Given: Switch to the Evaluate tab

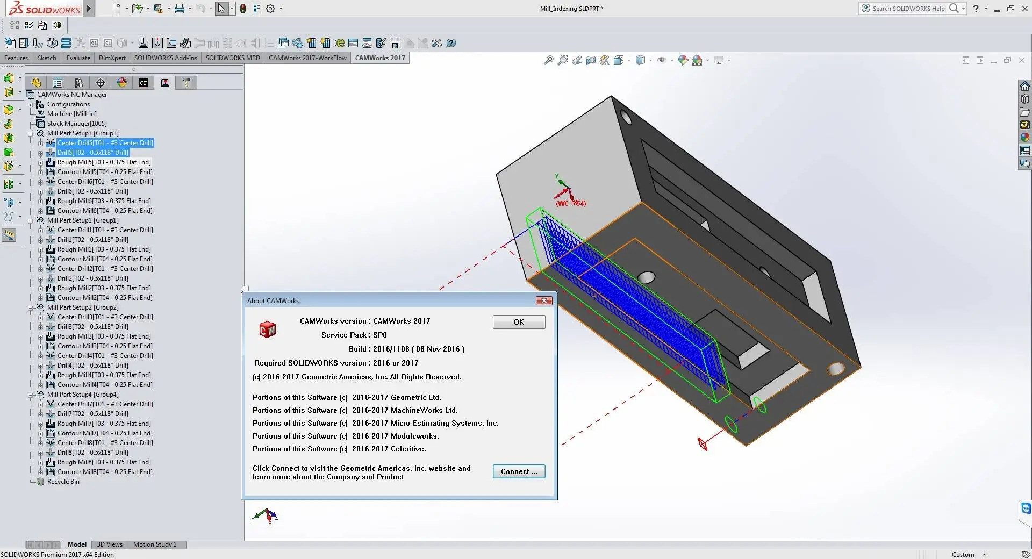Looking at the screenshot, I should coord(78,58).
